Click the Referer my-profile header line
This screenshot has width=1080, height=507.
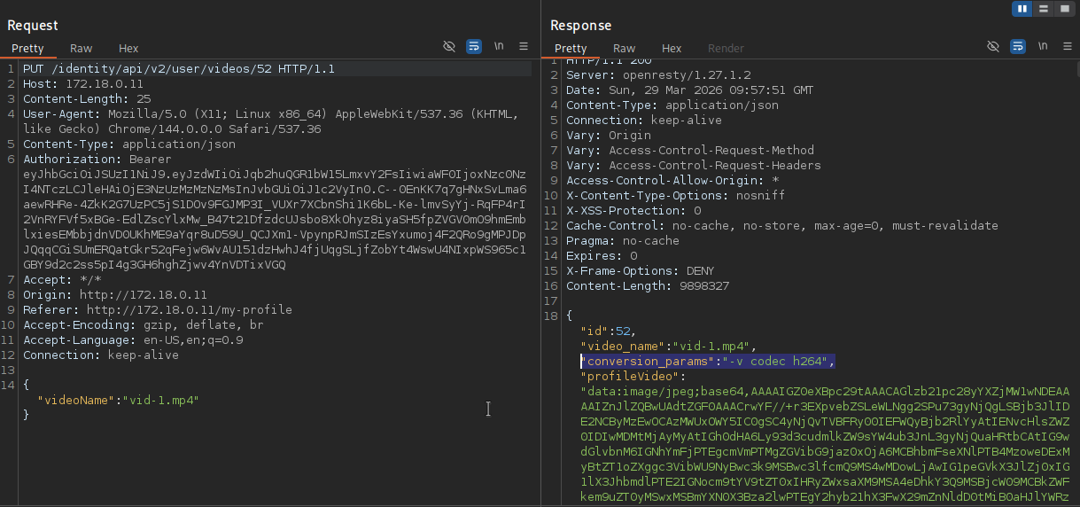click(x=158, y=310)
